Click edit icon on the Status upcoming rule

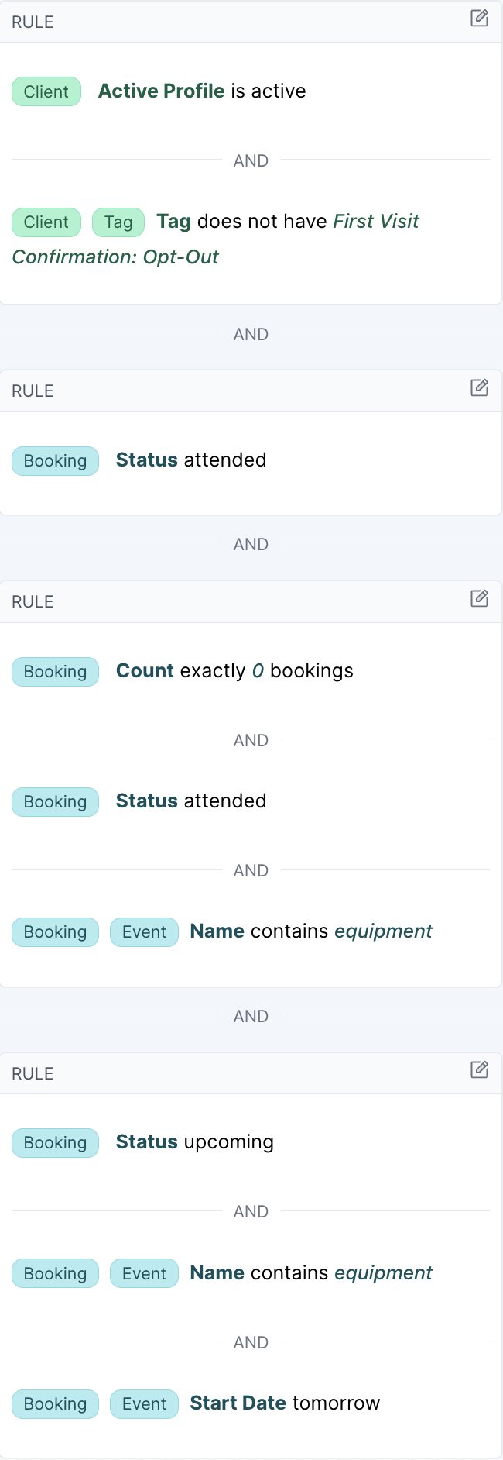pyautogui.click(x=480, y=1070)
